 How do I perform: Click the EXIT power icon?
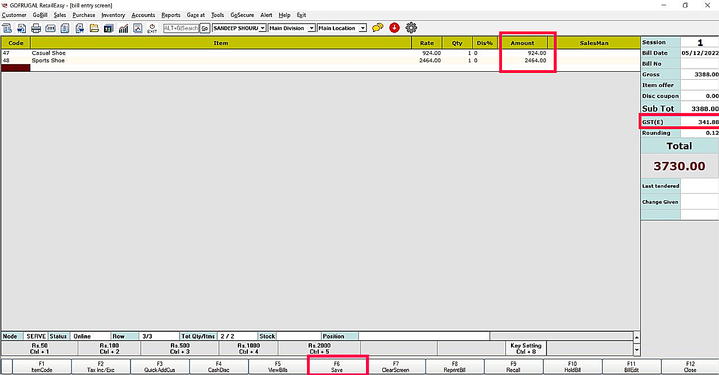[x=152, y=28]
